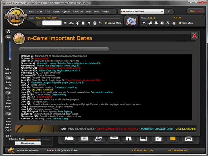Click the pencil edit icon beside name
208x156 pixels.
tap(169, 12)
